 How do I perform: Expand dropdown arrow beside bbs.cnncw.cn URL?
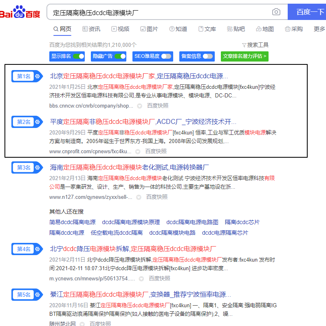139,106
